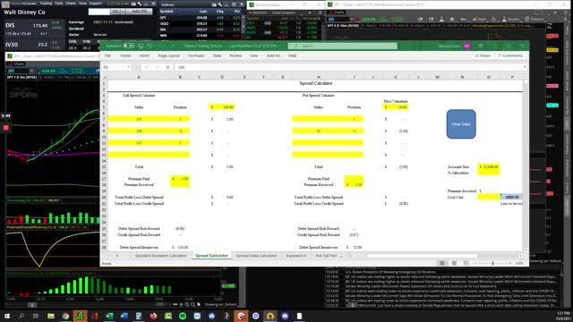Image resolution: width=573 pixels, height=322 pixels.
Task: Open Spotify from the taskbar
Action: (183, 316)
